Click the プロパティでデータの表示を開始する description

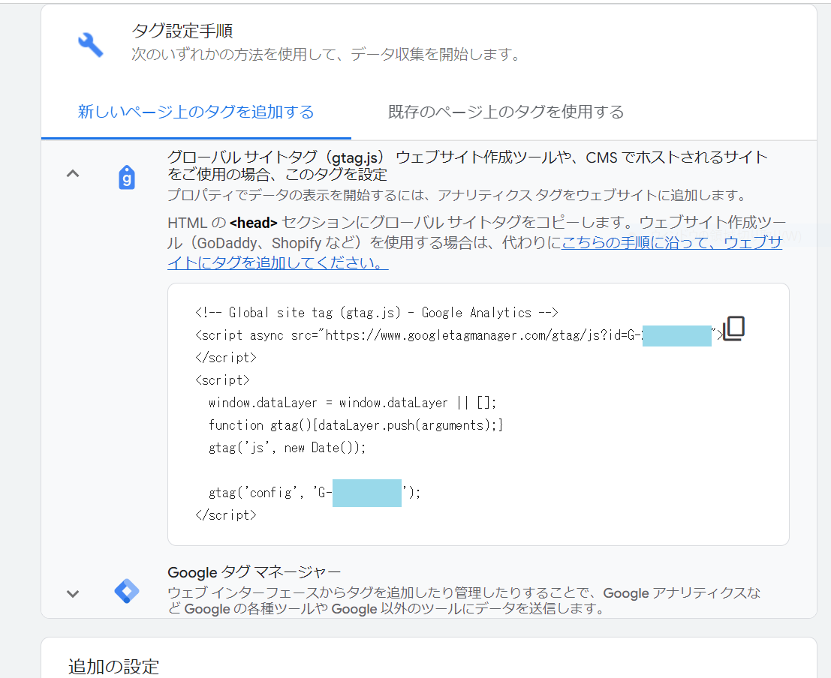(x=457, y=196)
